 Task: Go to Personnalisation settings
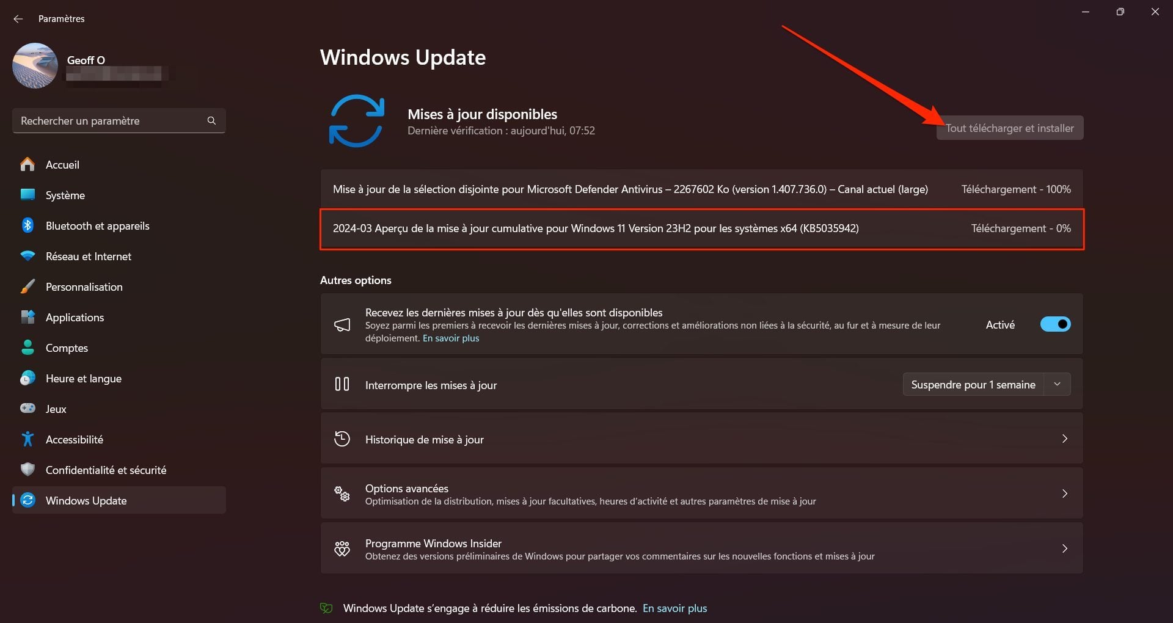(x=84, y=287)
